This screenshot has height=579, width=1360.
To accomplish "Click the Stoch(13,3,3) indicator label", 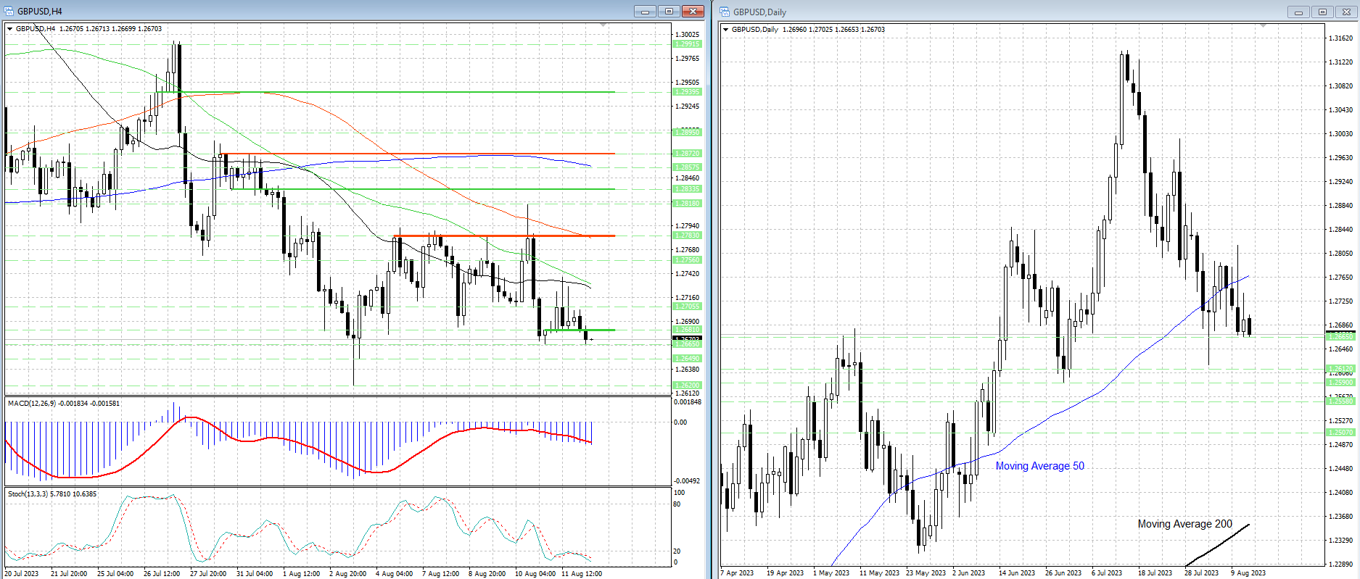I will [x=51, y=493].
